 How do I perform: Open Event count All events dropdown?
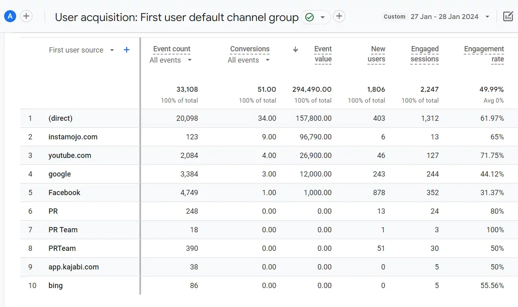[170, 60]
